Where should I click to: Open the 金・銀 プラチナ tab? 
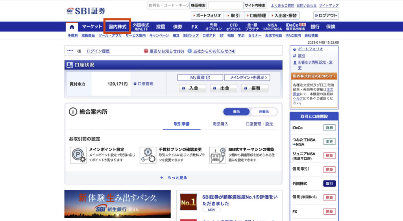pyautogui.click(x=252, y=27)
